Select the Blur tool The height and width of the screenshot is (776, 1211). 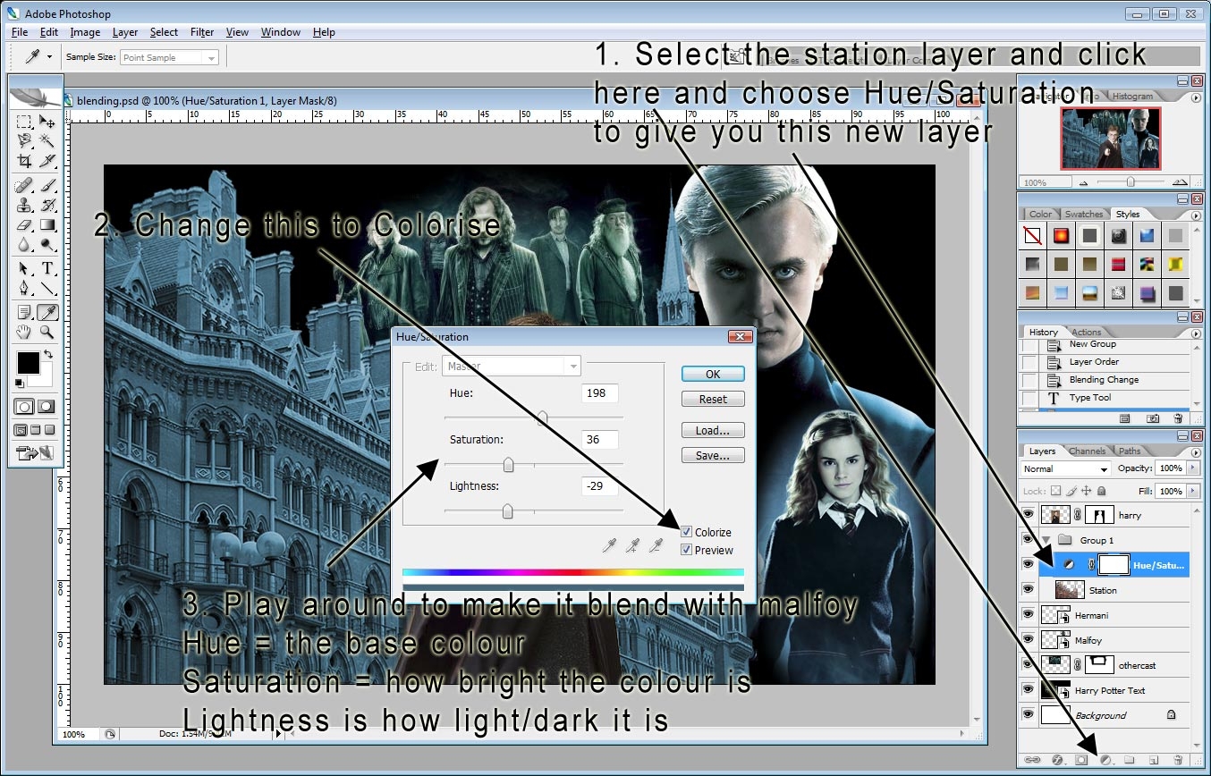click(24, 244)
